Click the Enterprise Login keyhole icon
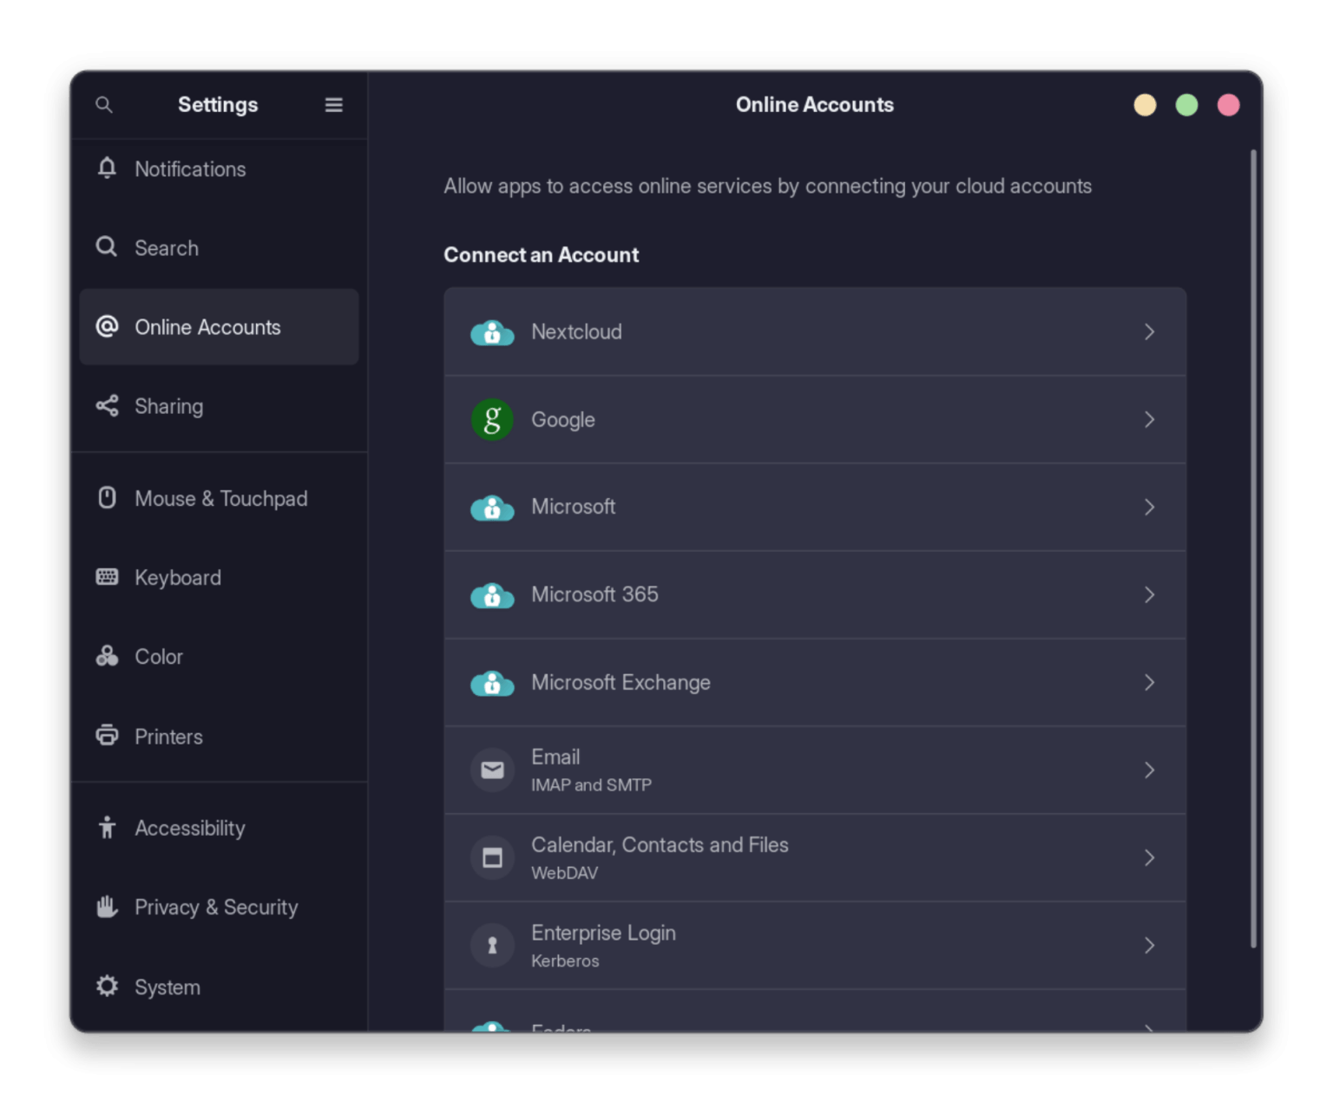This screenshot has width=1333, height=1102. [x=492, y=946]
